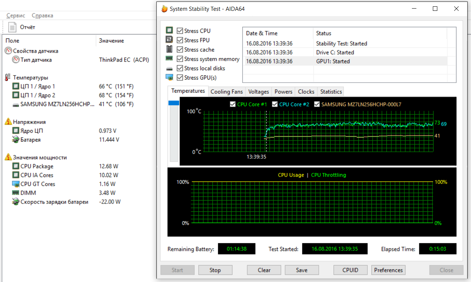471x282 pixels.
Task: Click the chip icon beside ЦП 1 / Ядро 2
Action: coord(16,95)
